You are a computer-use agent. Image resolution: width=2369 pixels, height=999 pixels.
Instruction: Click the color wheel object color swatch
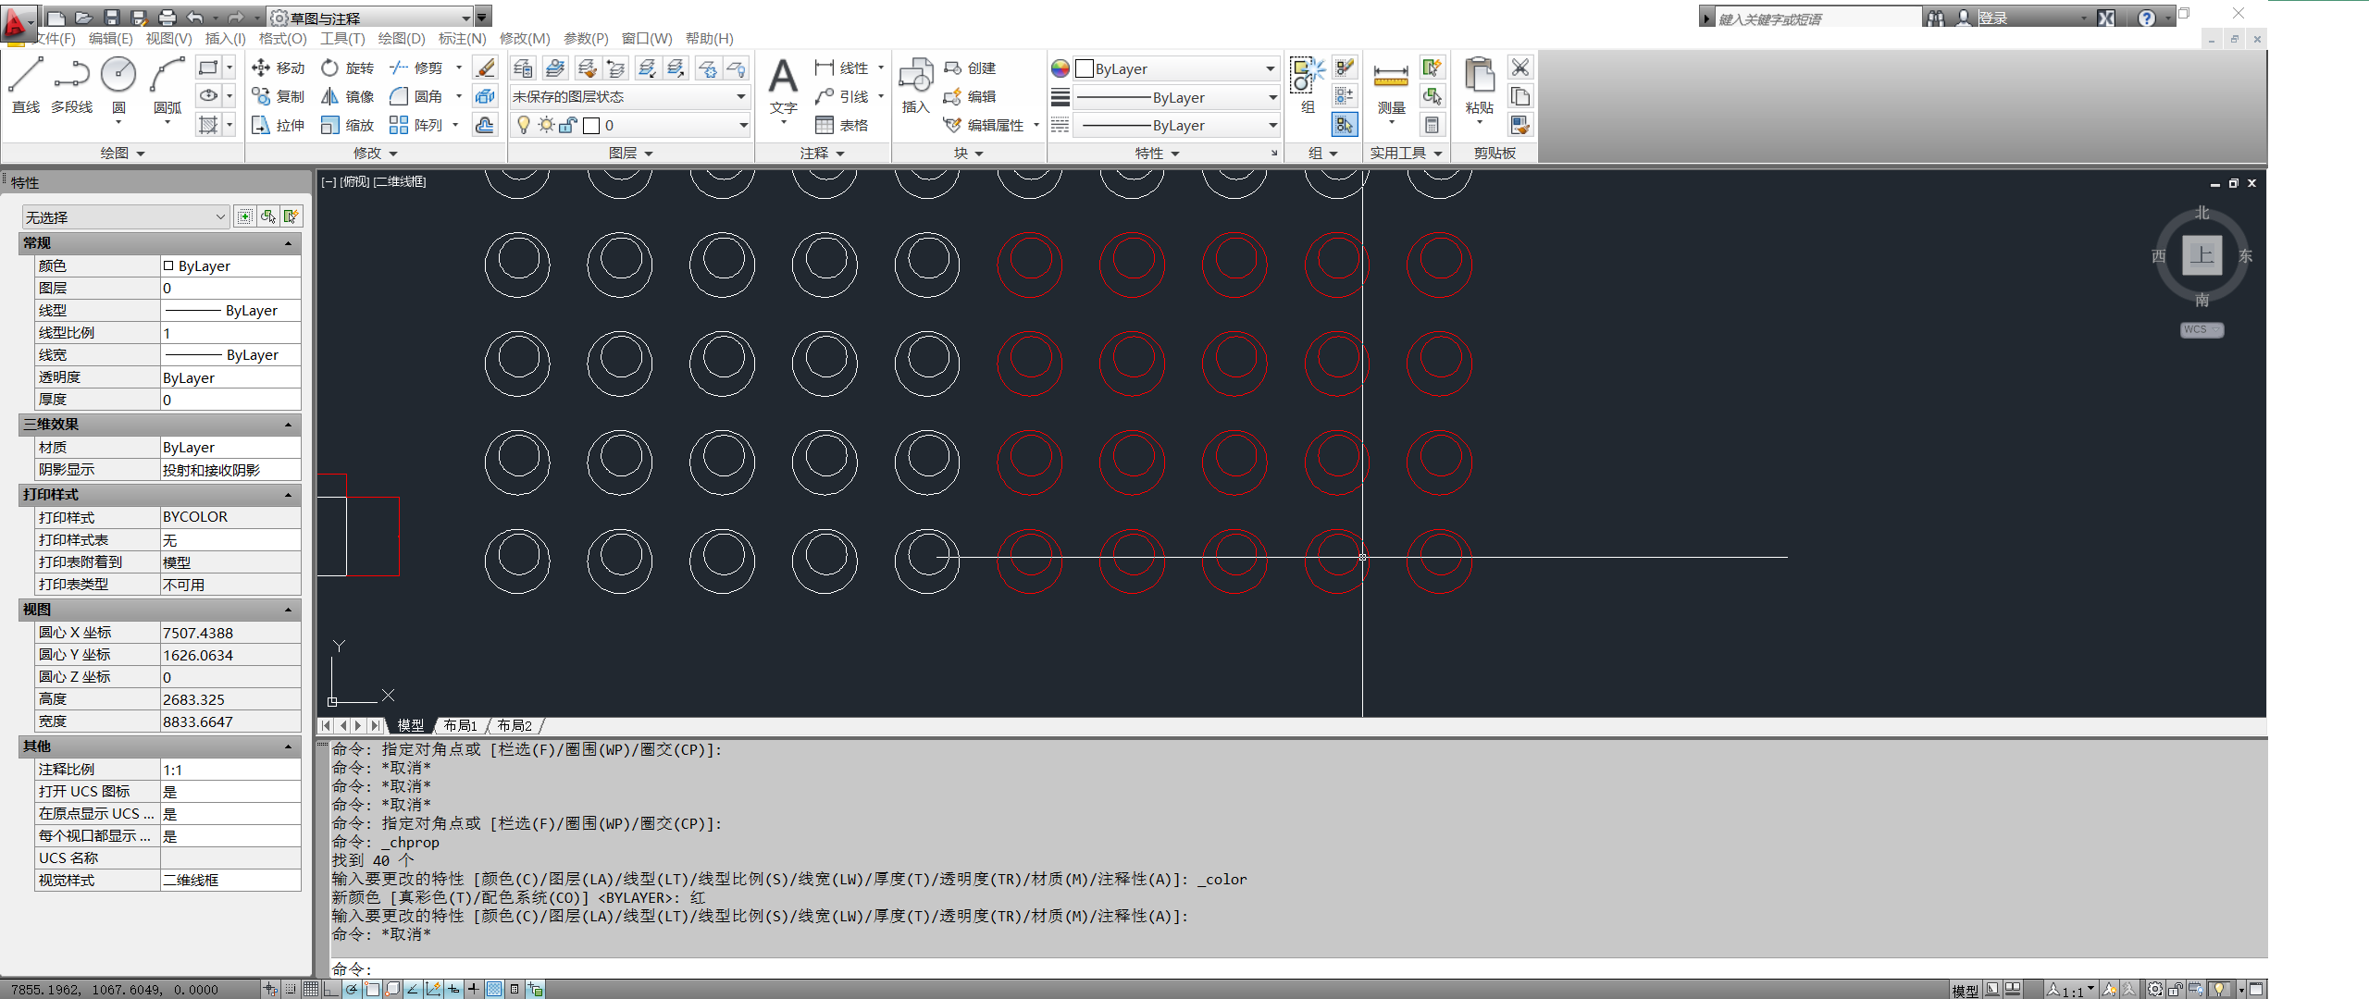pos(1060,68)
